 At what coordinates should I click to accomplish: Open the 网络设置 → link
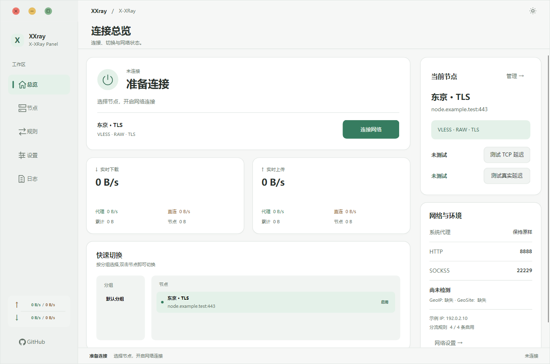(x=448, y=343)
